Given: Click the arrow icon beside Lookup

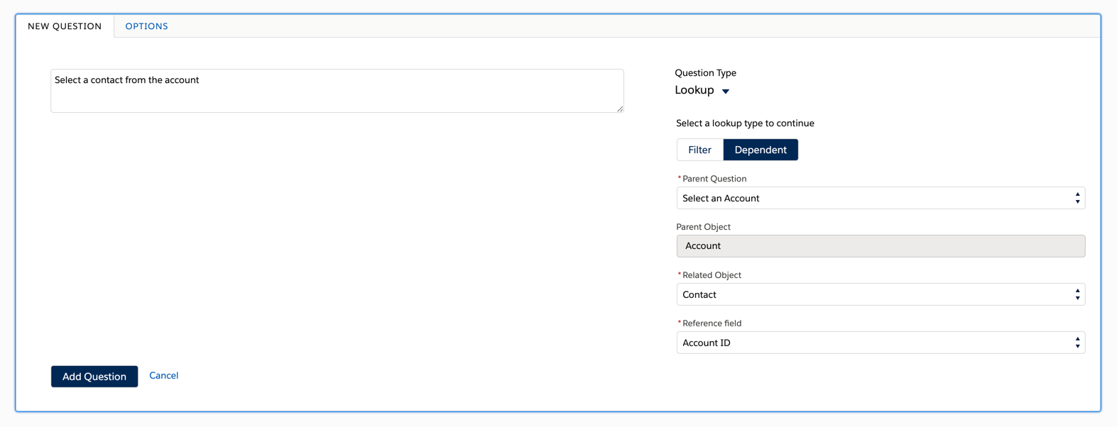Looking at the screenshot, I should (x=726, y=91).
